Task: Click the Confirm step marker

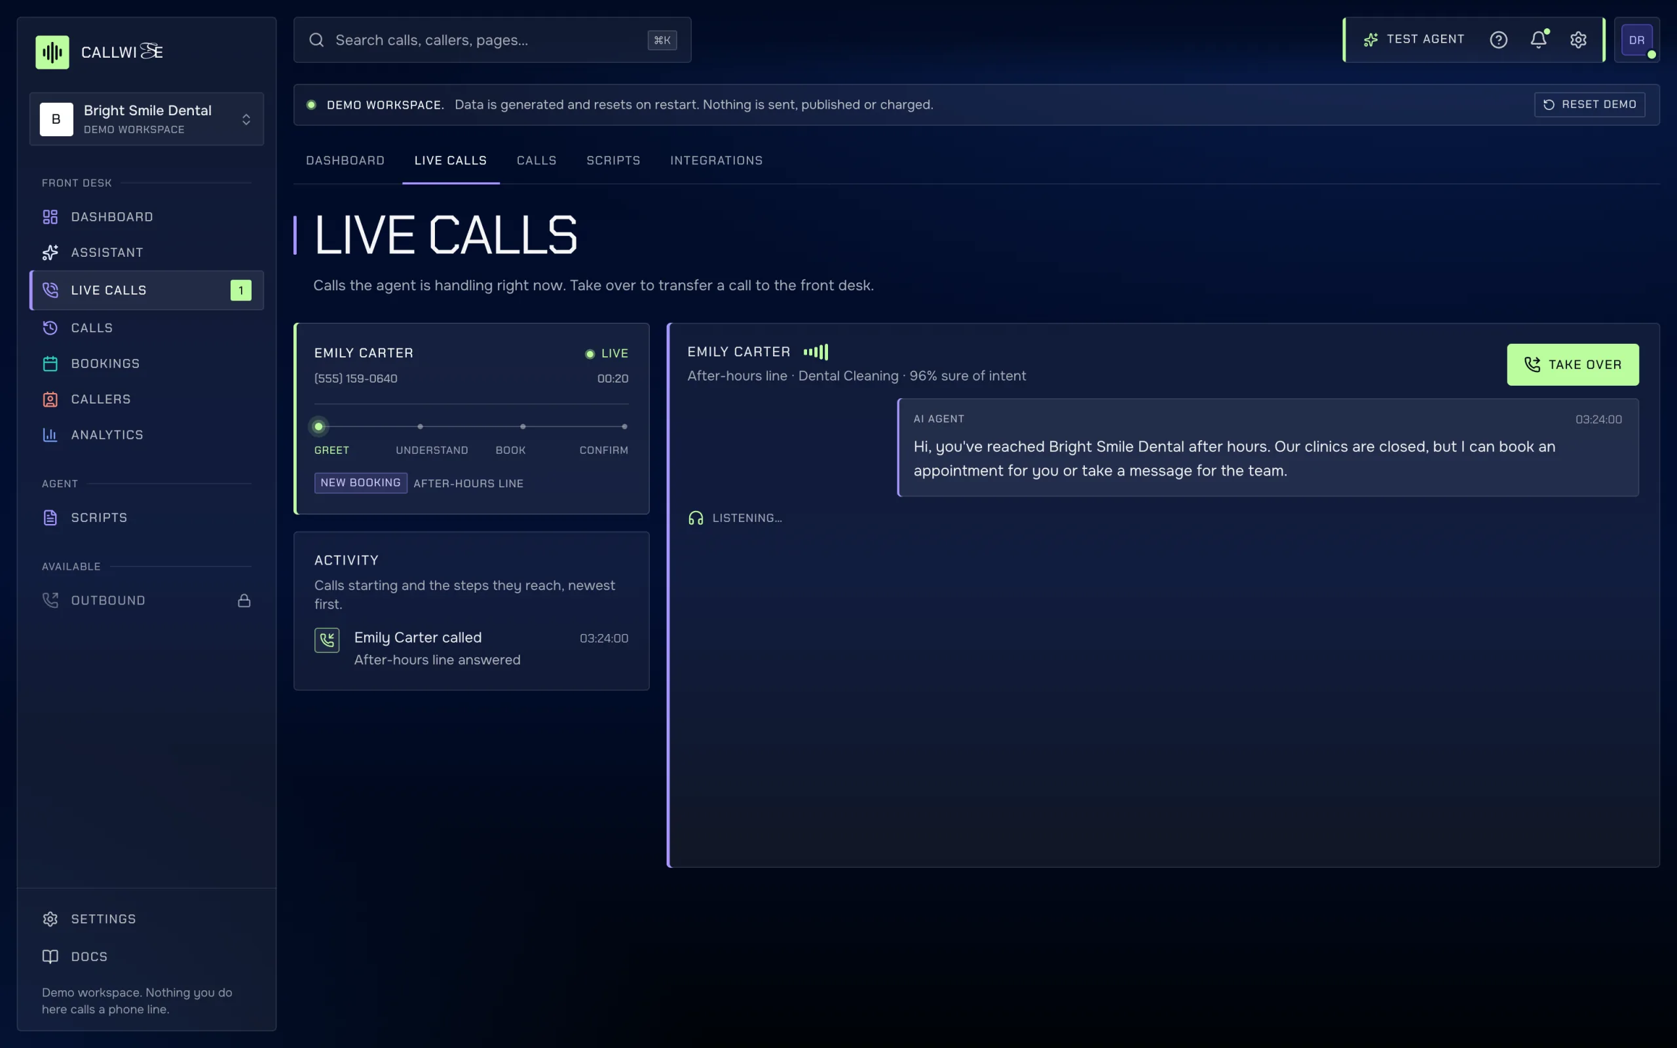Action: 624,426
